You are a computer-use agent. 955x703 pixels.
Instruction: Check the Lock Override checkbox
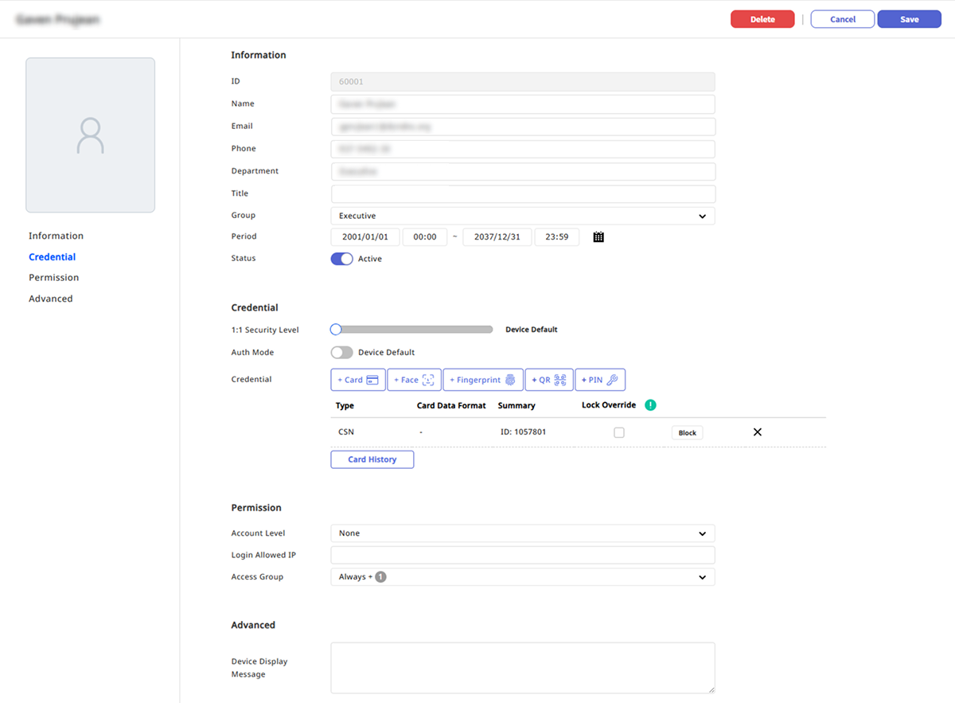(x=619, y=432)
